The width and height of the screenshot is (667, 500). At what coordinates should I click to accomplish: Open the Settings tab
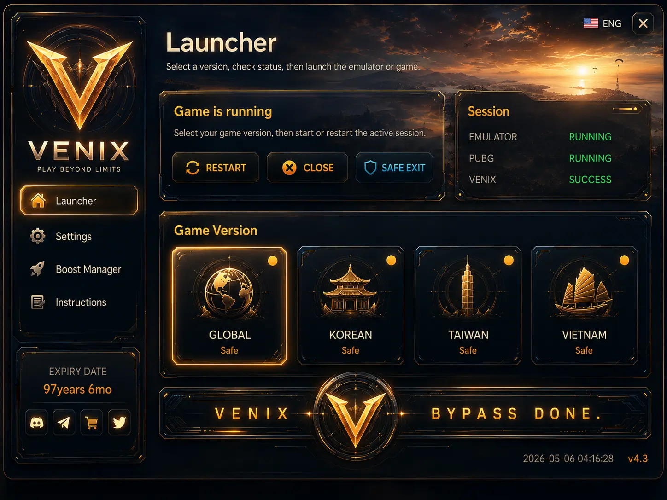(x=79, y=236)
